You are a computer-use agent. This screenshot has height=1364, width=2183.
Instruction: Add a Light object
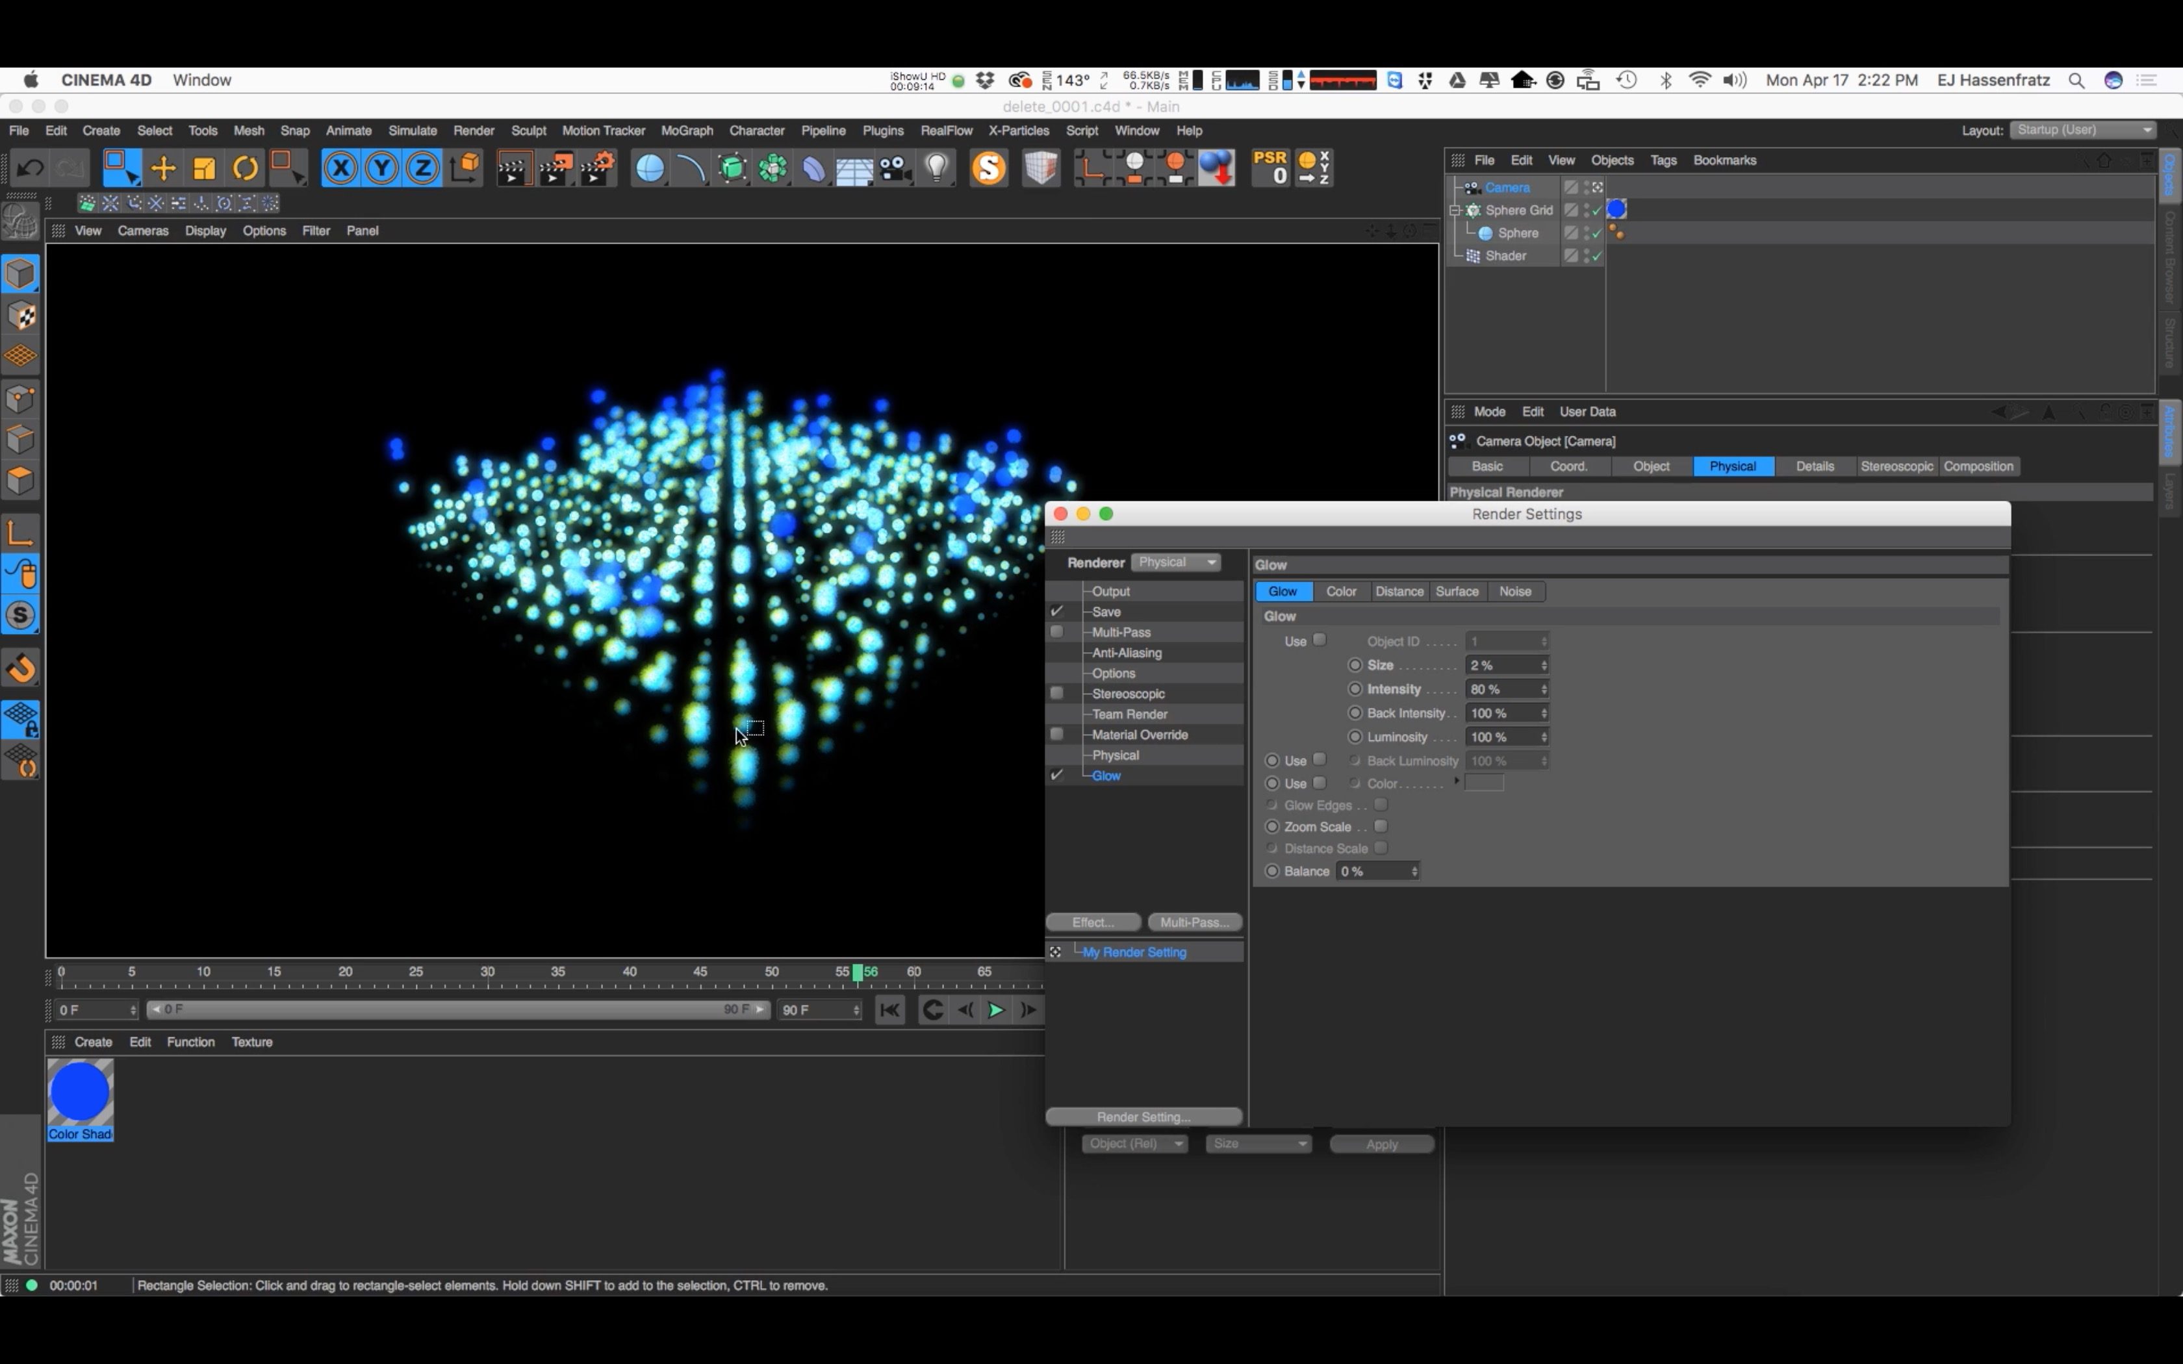click(938, 169)
